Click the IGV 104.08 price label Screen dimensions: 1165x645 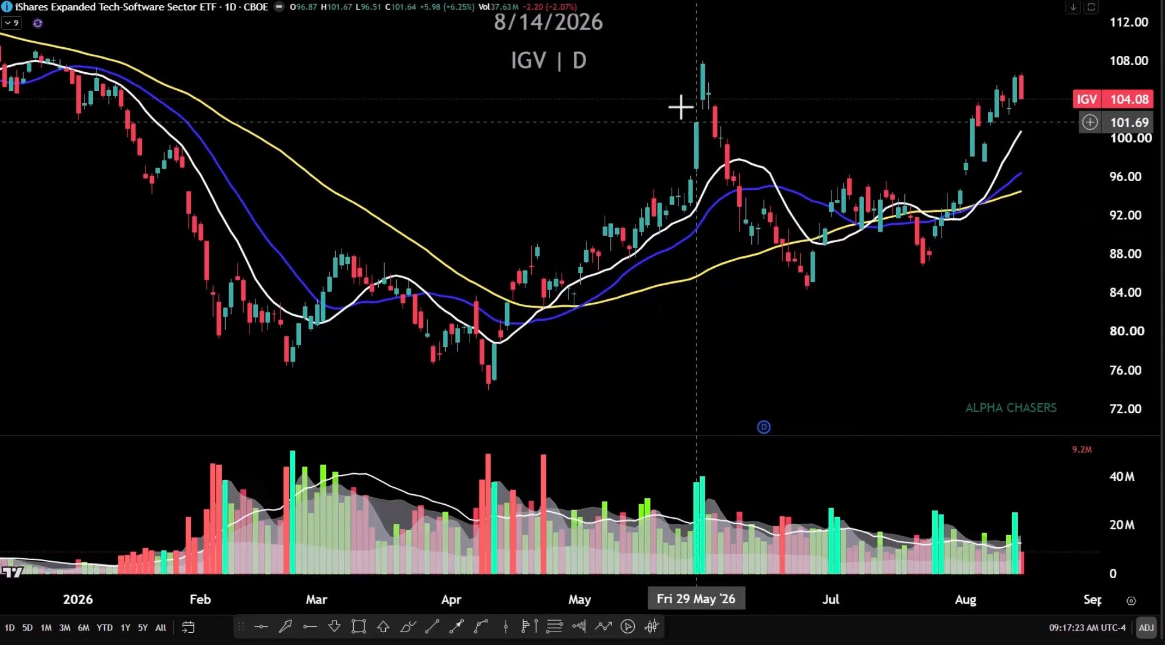click(1113, 99)
